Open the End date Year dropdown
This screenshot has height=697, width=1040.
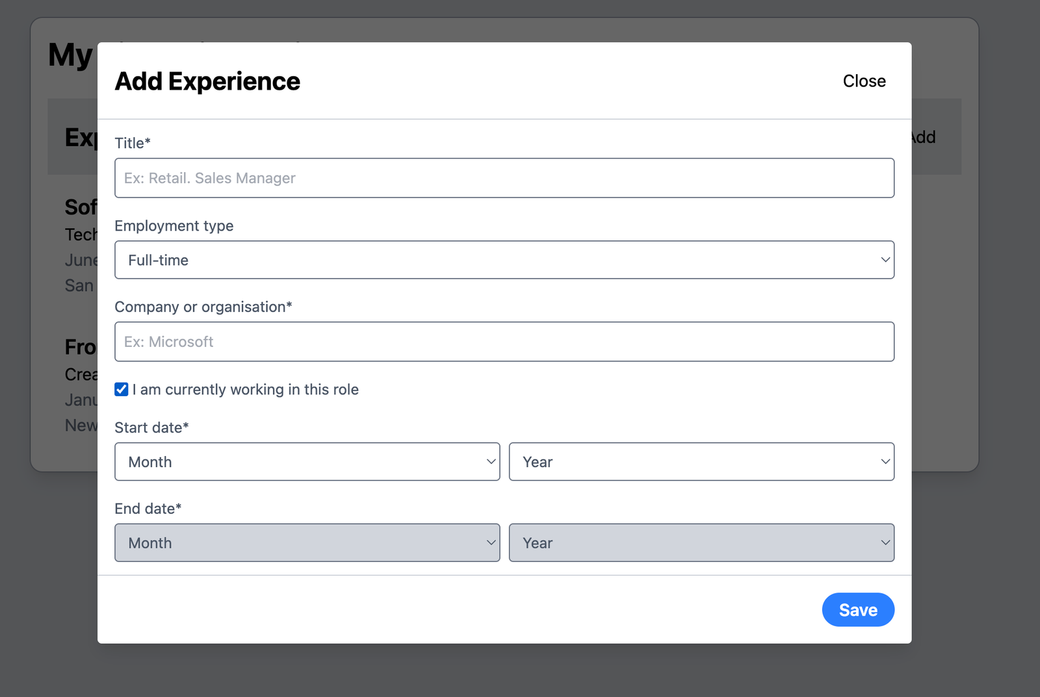point(701,542)
